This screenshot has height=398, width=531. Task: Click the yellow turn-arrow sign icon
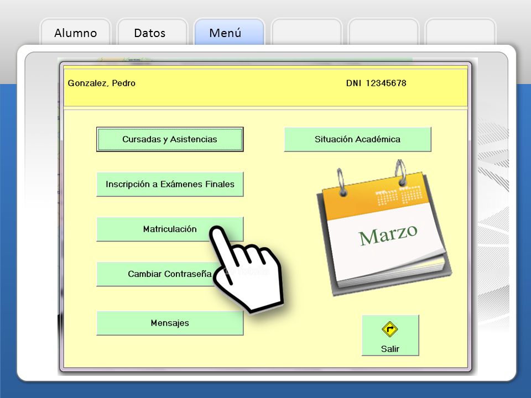390,329
